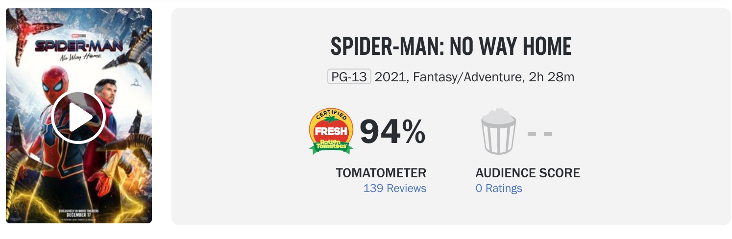This screenshot has width=732, height=239.
Task: Click the 2021 release year text
Action: click(390, 77)
